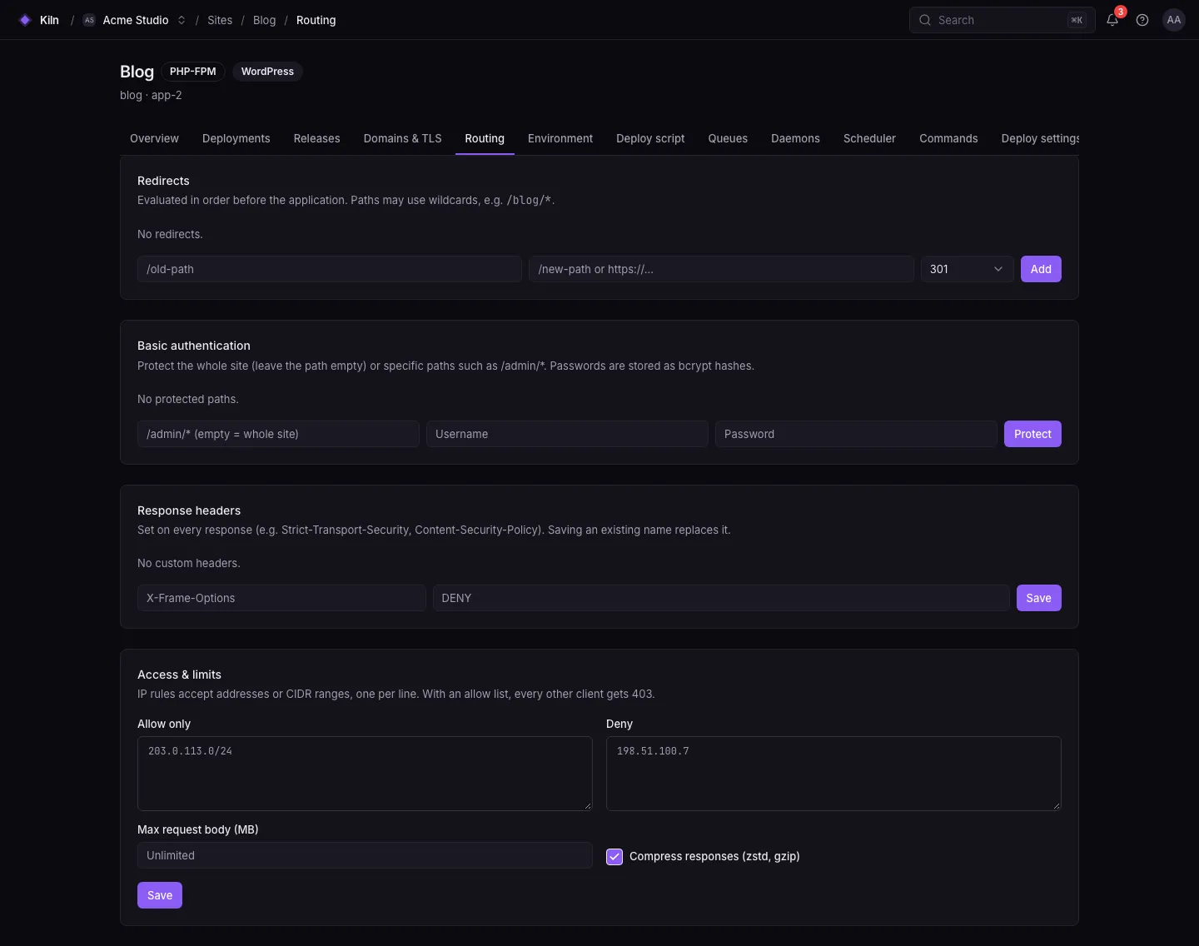This screenshot has width=1199, height=946.
Task: Click the Max request body (MB) label
Action: click(x=198, y=829)
